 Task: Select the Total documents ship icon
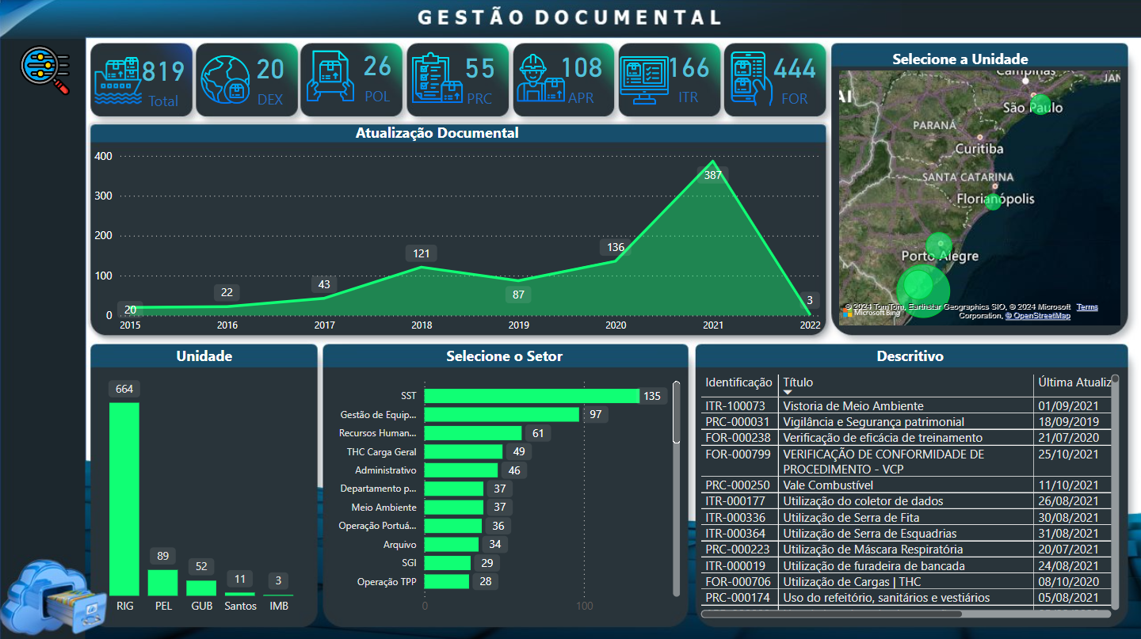pos(117,80)
